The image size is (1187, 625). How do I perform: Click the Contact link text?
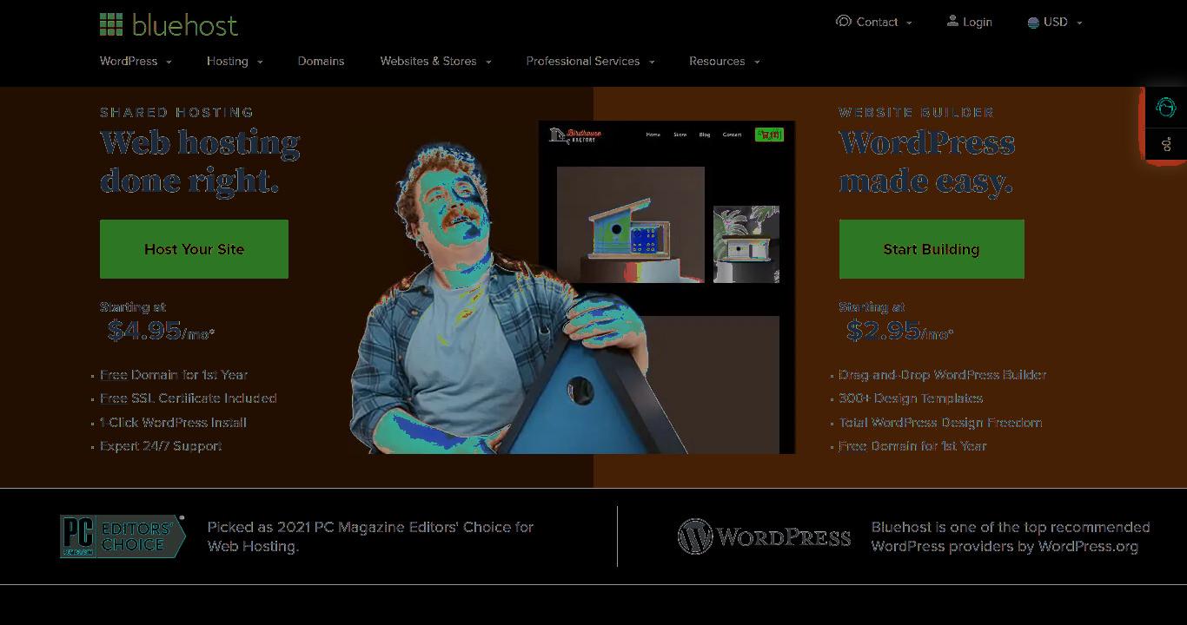(x=877, y=22)
